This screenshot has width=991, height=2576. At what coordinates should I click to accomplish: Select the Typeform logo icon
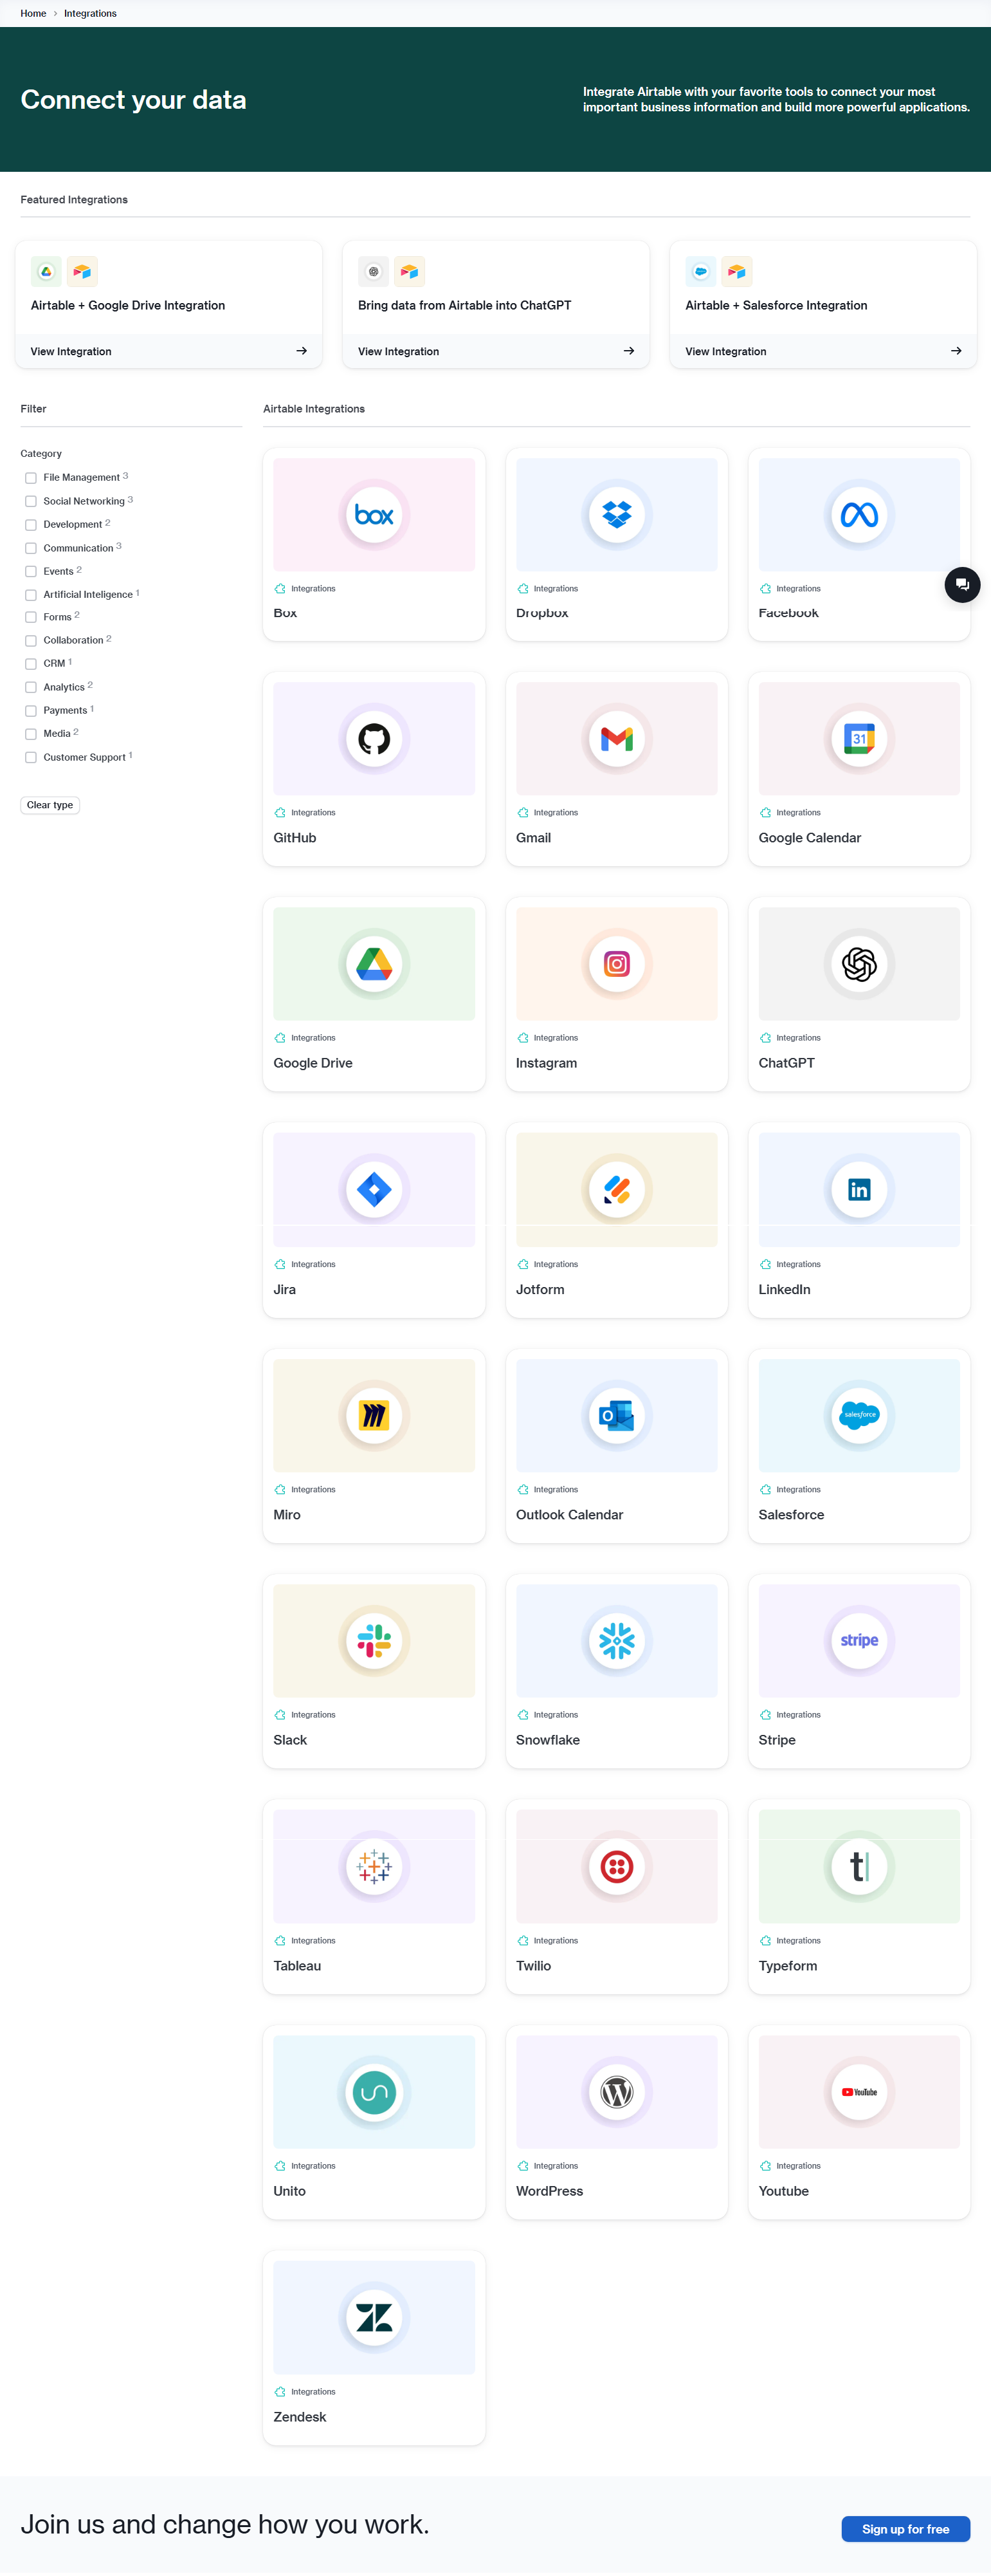tap(859, 1866)
